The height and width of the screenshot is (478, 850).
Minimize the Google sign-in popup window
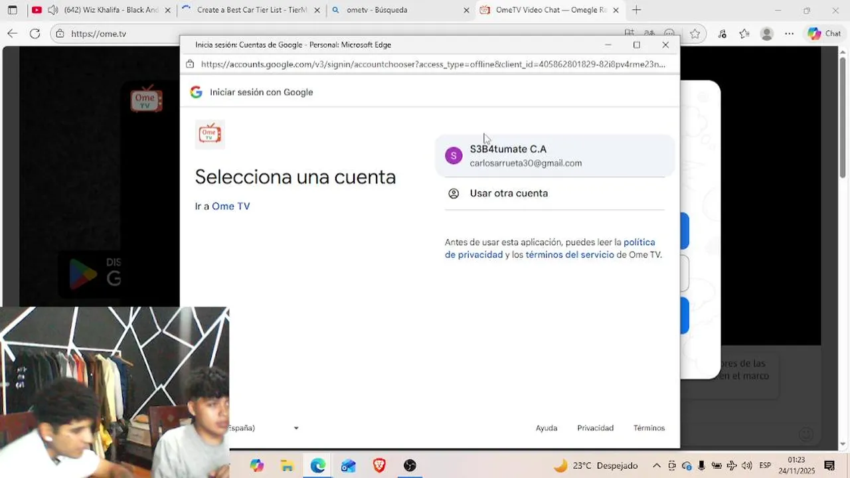point(608,44)
